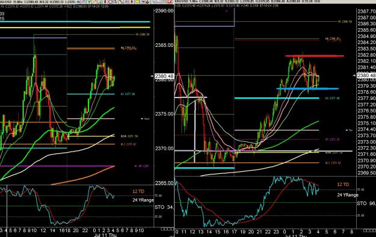Click the bar chart icon in the toolbar
376x237 pixels.
[x=100, y=2]
